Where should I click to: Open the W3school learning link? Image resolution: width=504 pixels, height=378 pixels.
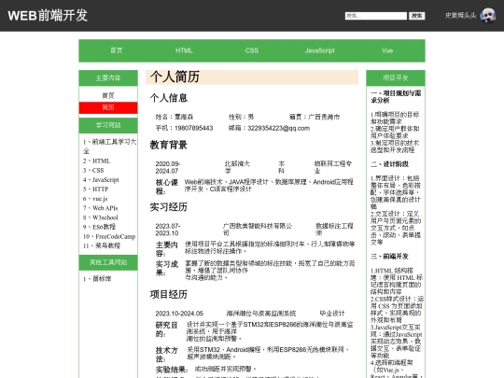105,217
